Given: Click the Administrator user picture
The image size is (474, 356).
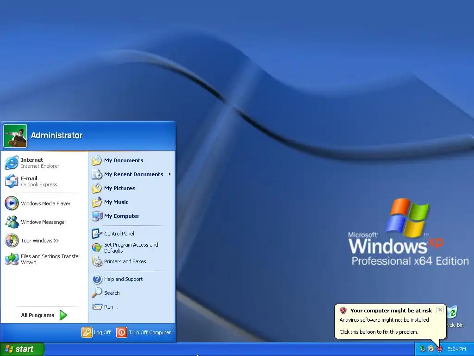Looking at the screenshot, I should [15, 136].
